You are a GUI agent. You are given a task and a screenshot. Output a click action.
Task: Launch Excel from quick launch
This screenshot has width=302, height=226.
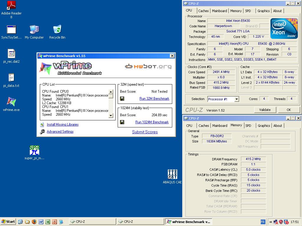tap(48, 222)
